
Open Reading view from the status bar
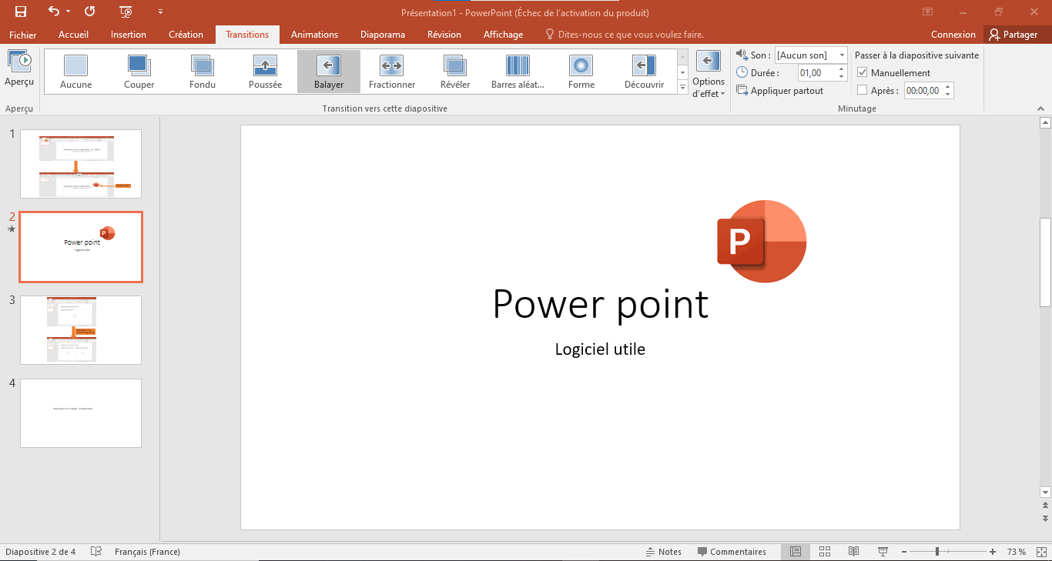(x=853, y=552)
